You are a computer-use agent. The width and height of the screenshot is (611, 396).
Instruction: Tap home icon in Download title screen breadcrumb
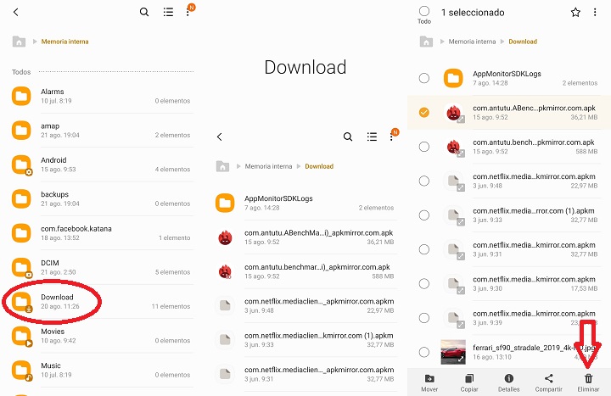point(222,166)
